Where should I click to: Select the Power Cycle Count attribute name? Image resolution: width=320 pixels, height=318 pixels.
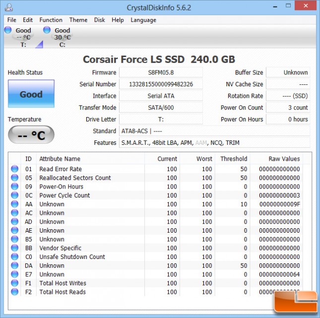pyautogui.click(x=64, y=195)
